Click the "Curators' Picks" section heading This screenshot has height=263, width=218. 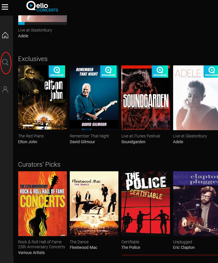pos(39,165)
